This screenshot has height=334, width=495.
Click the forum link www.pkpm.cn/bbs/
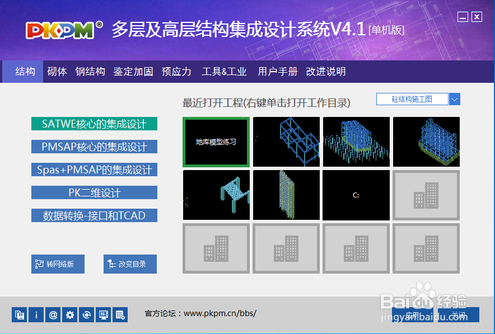tap(220, 313)
